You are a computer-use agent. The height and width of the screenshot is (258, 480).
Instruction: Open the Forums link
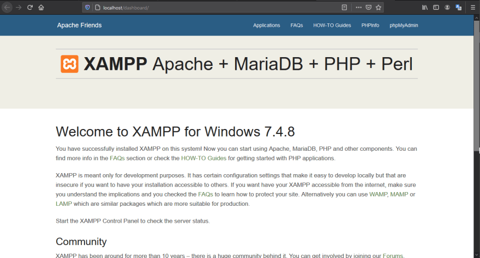click(393, 256)
